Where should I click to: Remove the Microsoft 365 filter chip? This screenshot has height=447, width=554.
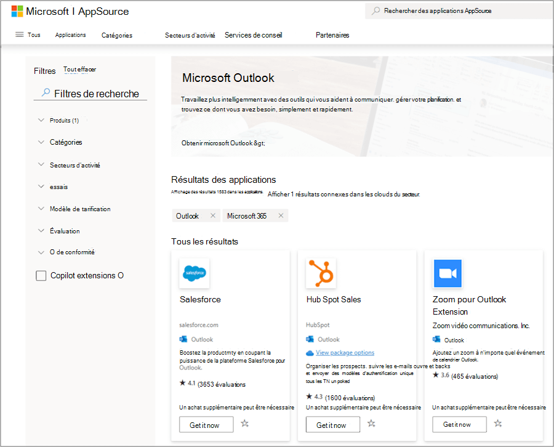pyautogui.click(x=281, y=215)
